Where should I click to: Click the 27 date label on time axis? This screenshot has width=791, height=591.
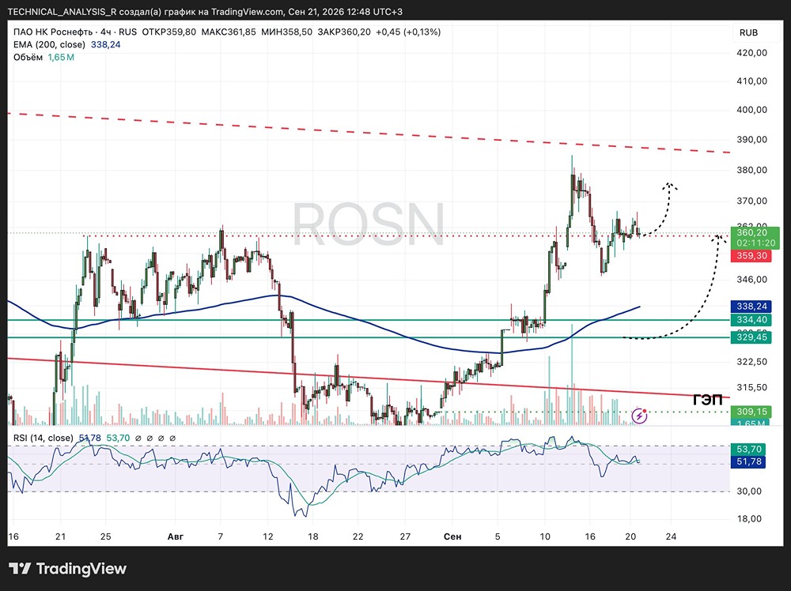click(405, 536)
